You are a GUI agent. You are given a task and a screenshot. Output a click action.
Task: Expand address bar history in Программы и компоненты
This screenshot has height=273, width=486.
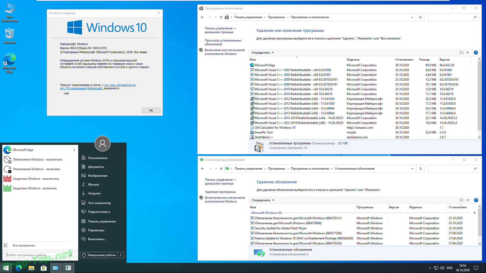[412, 17]
